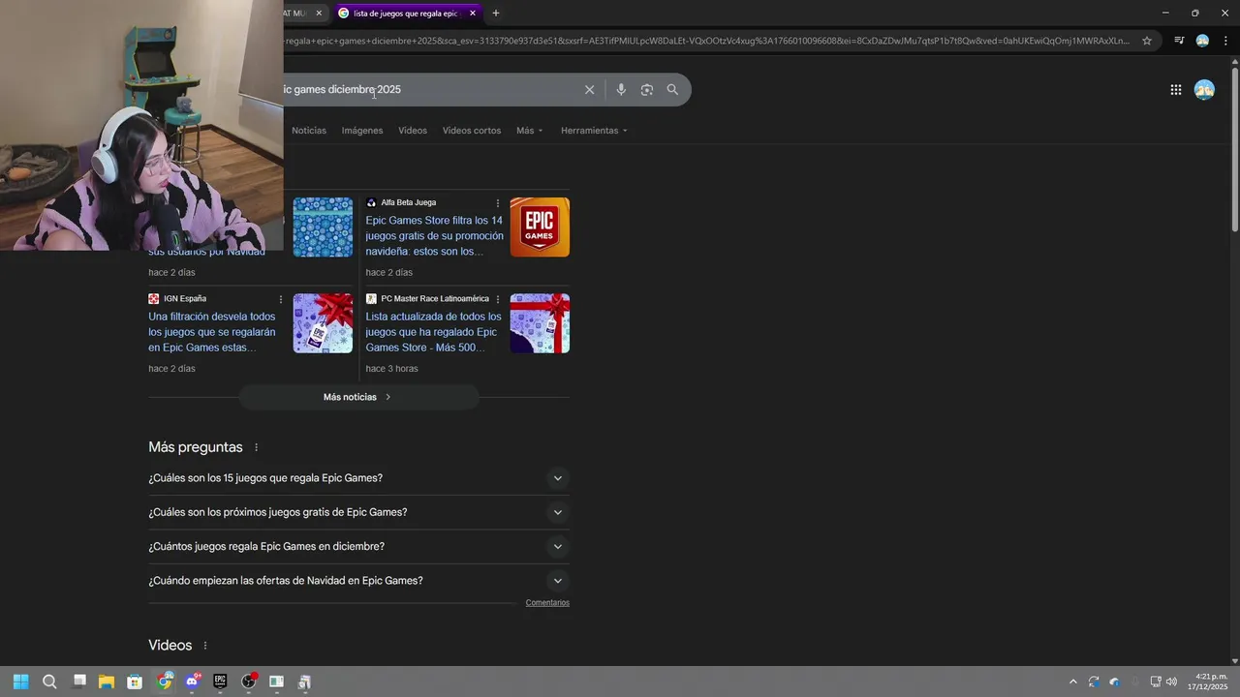This screenshot has height=697, width=1240.
Task: Click the PC Master Race article thumbnail
Action: coord(540,323)
